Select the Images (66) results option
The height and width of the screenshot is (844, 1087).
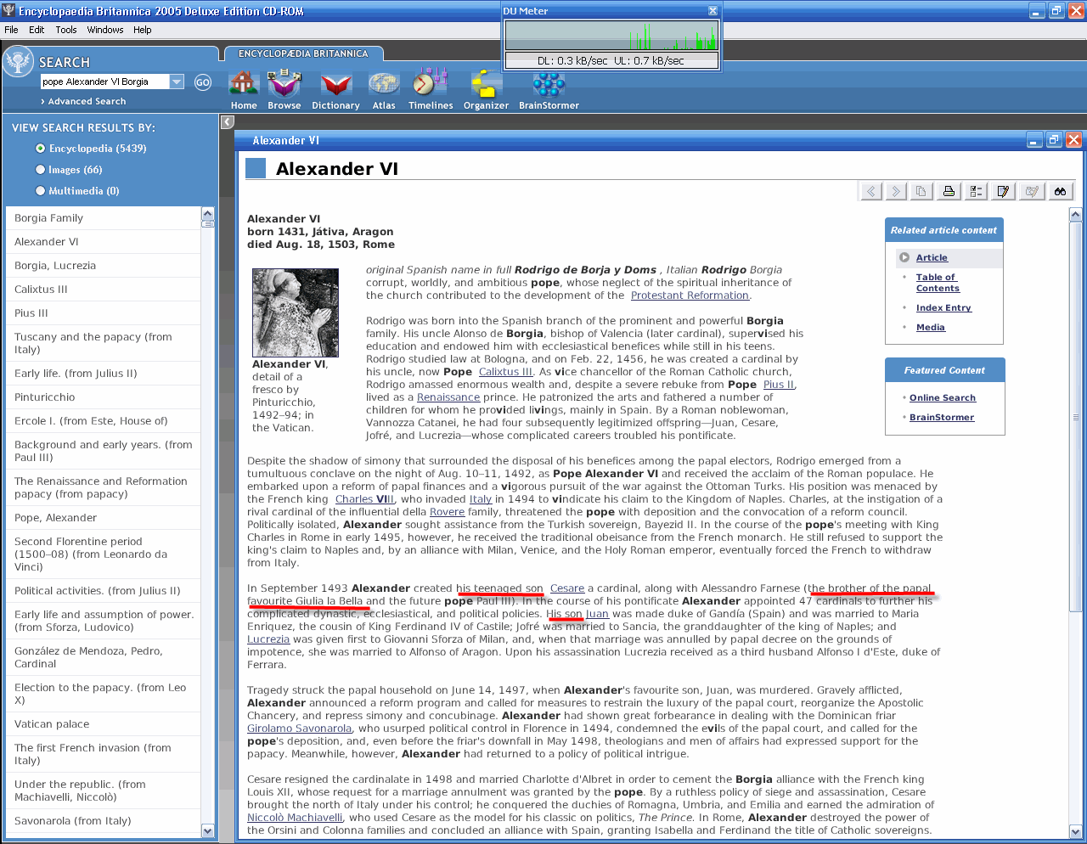coord(40,170)
